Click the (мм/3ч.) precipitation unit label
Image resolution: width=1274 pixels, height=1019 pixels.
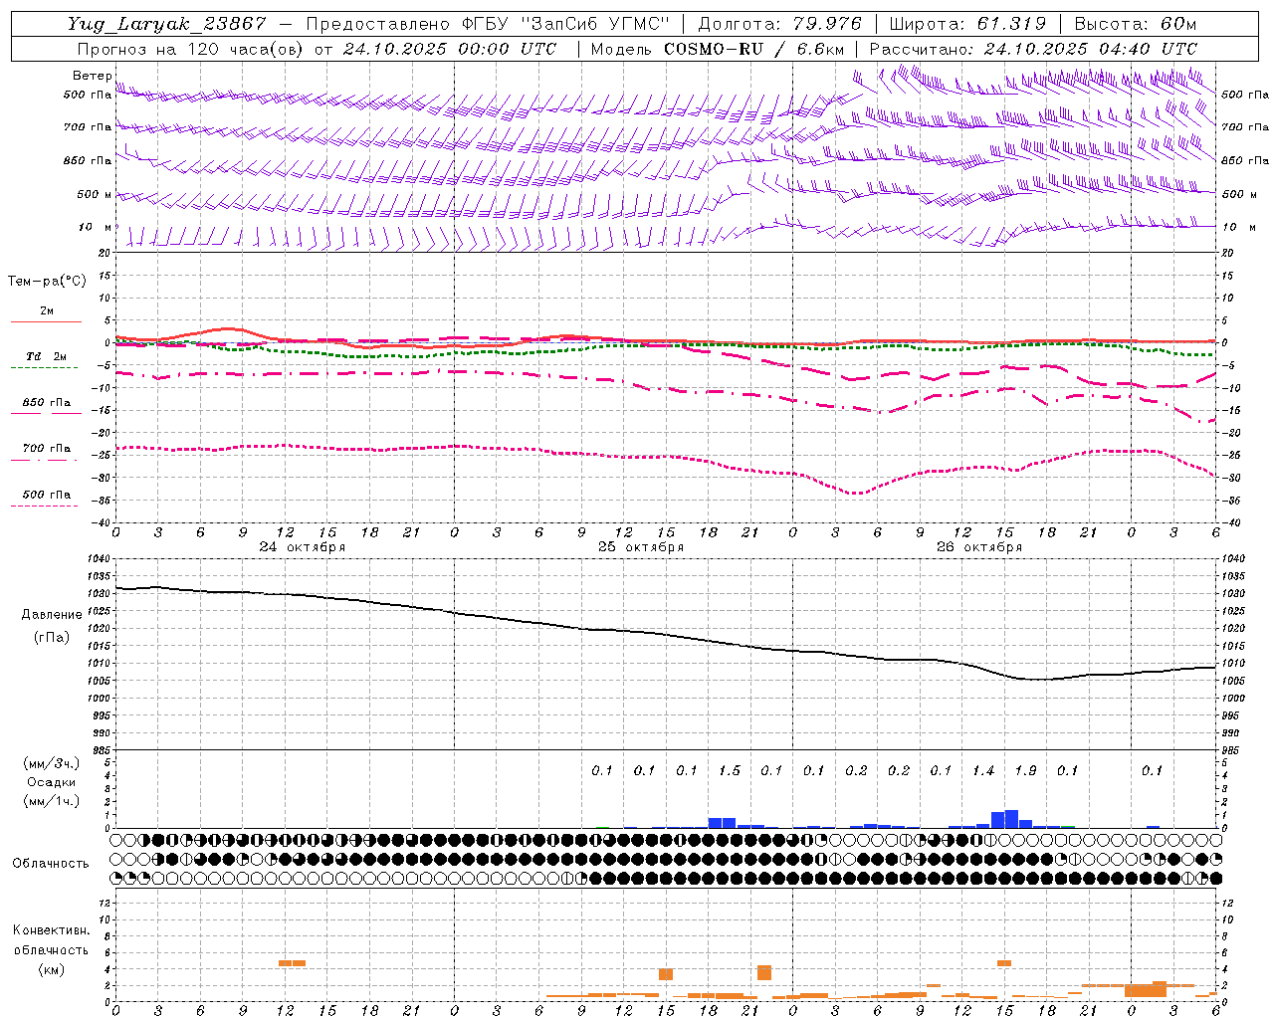[51, 764]
